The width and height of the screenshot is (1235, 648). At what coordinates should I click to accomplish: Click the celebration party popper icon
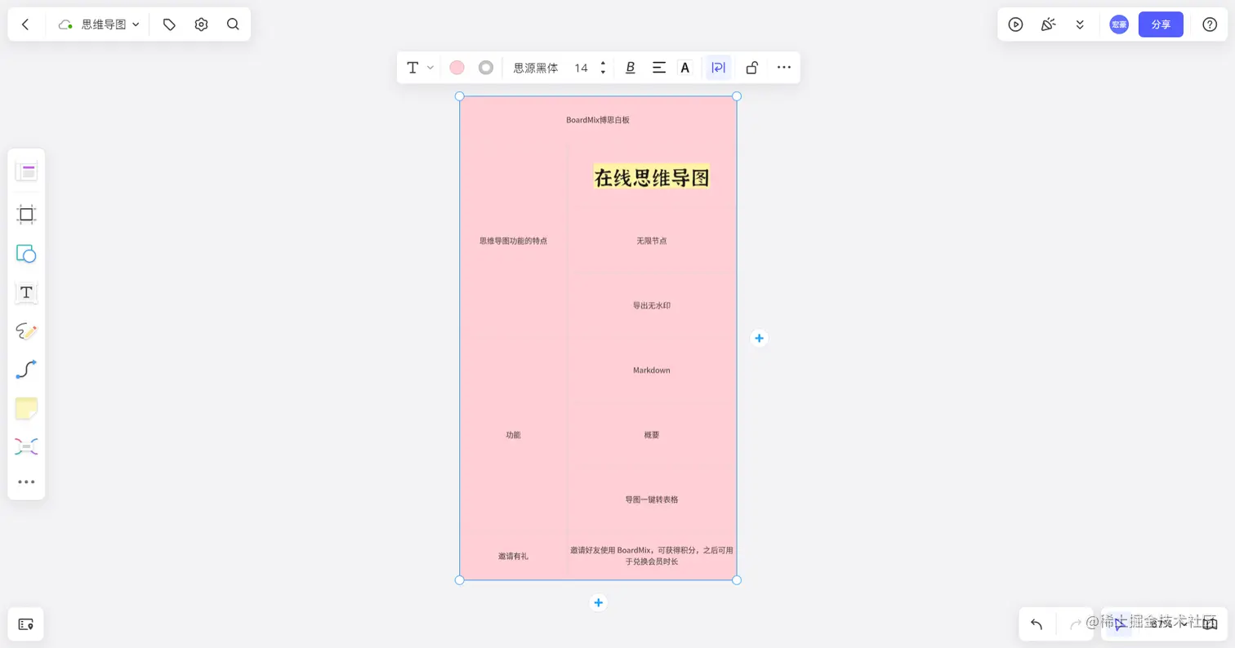(x=1048, y=24)
